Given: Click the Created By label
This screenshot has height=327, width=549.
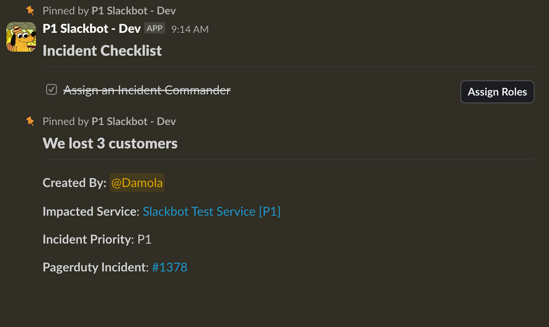Looking at the screenshot, I should click(74, 183).
